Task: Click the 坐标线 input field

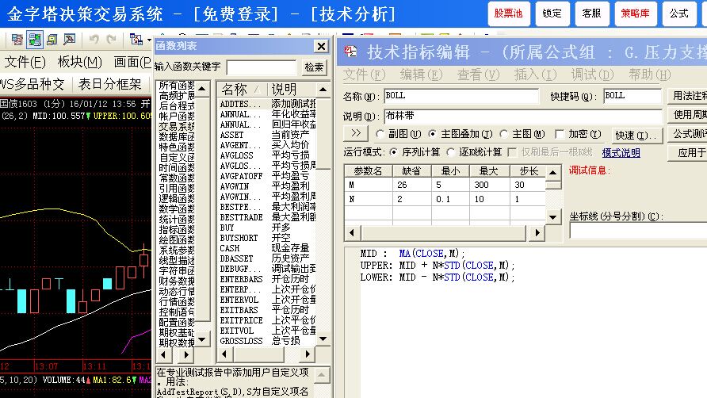Action: 638,231
